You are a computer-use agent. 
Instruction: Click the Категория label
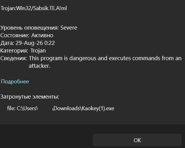[x=14, y=51]
